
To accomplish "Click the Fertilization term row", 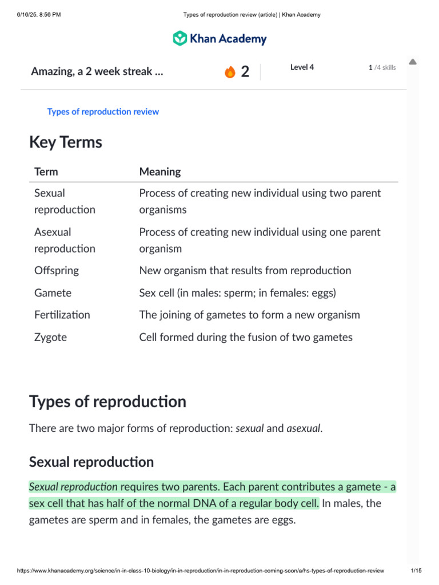I will tap(62, 315).
